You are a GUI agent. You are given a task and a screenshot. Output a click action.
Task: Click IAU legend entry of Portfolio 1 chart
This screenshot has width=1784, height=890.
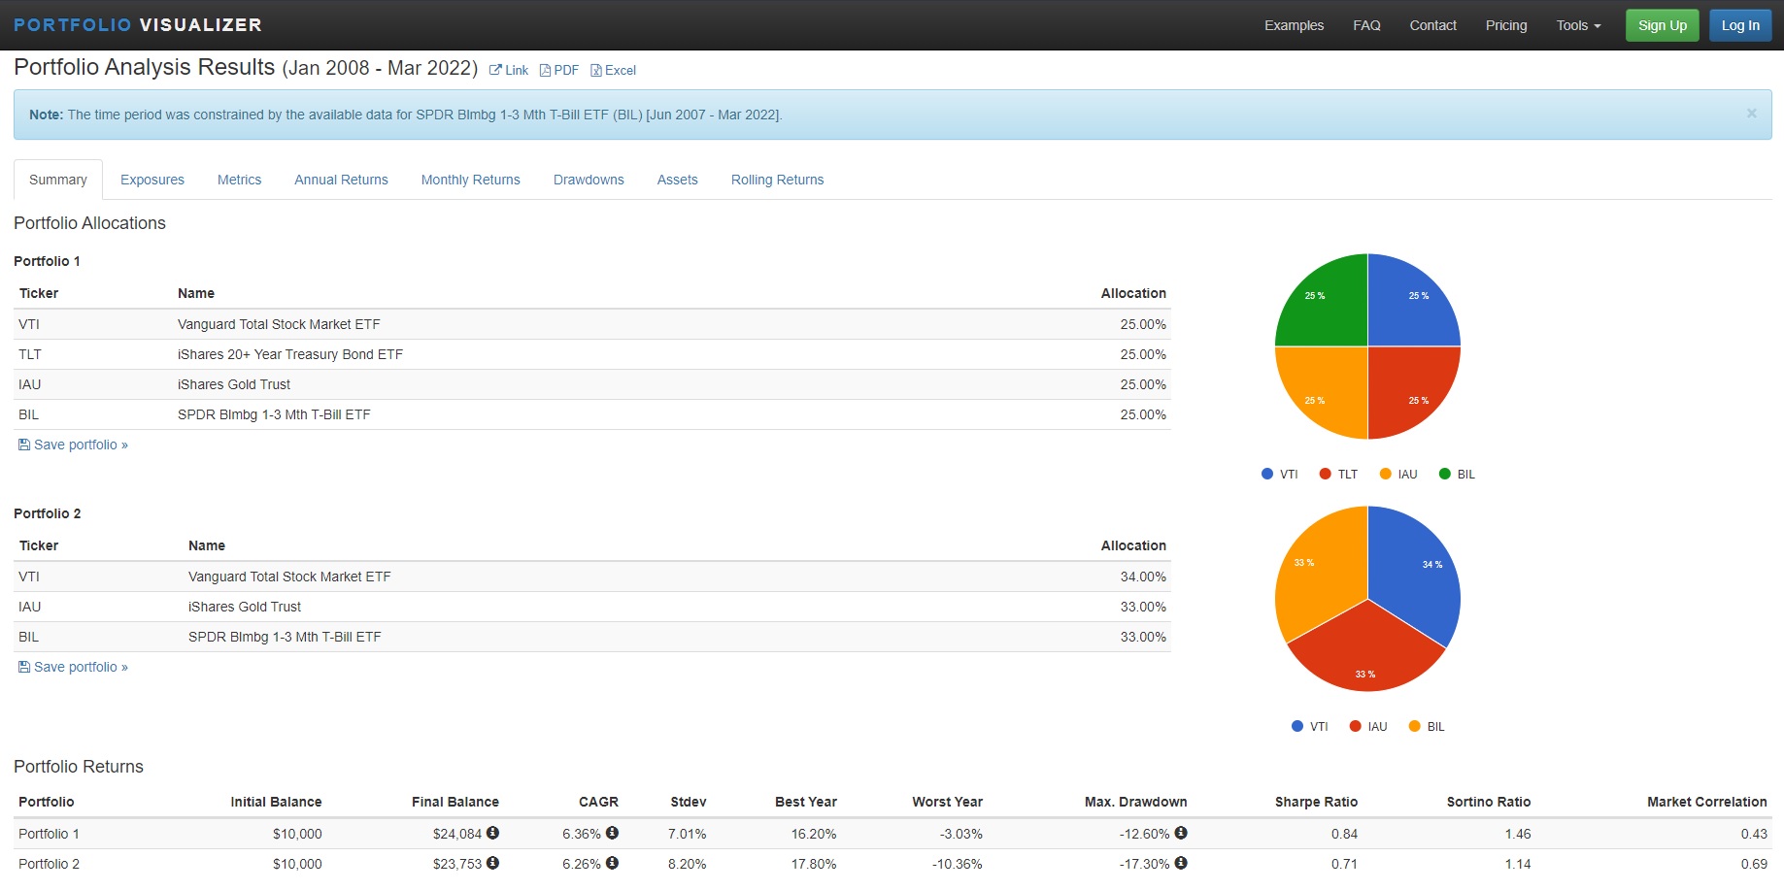coord(1398,474)
